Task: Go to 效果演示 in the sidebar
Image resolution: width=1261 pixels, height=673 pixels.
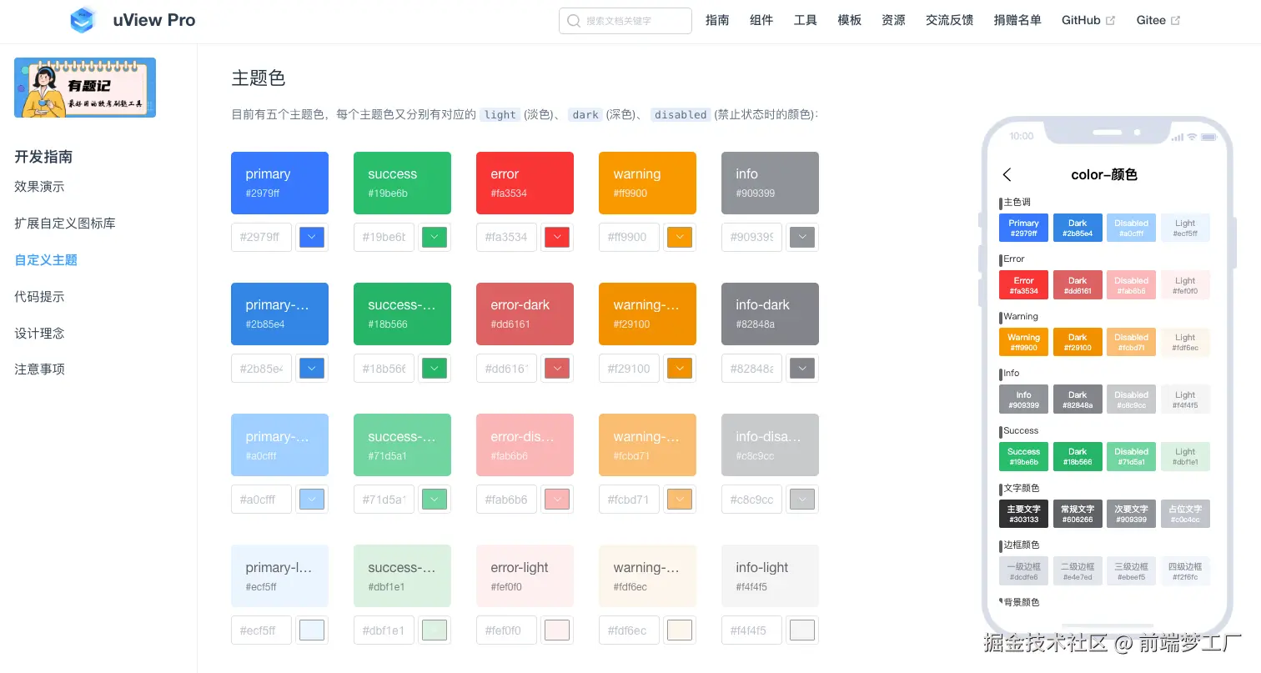Action: 39,187
